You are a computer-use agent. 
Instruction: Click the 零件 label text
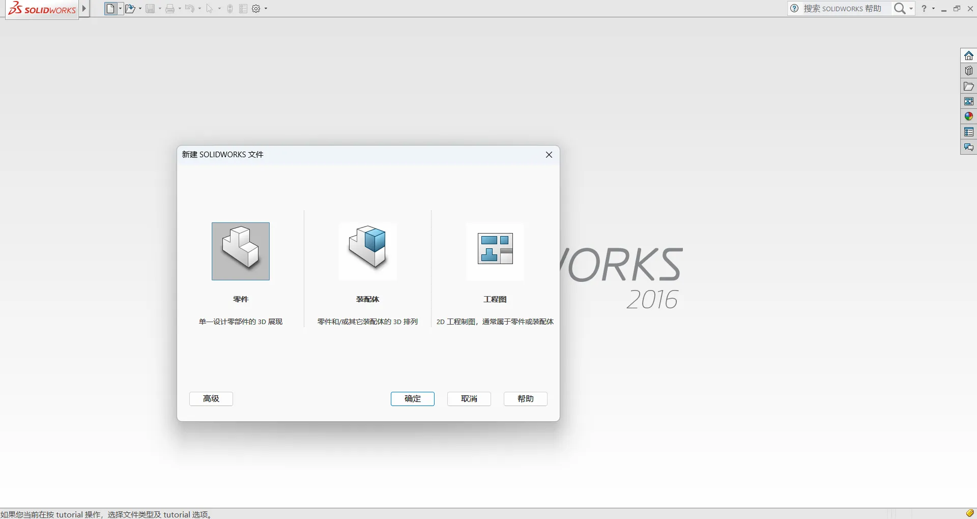[241, 299]
